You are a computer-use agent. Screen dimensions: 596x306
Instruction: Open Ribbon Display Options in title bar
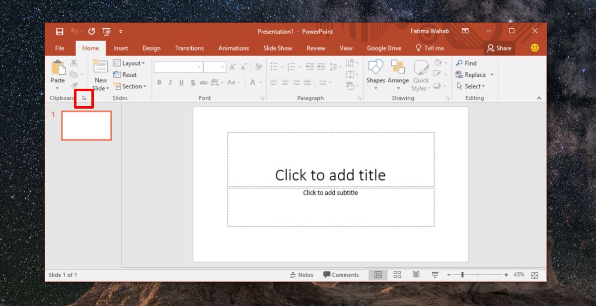[465, 31]
